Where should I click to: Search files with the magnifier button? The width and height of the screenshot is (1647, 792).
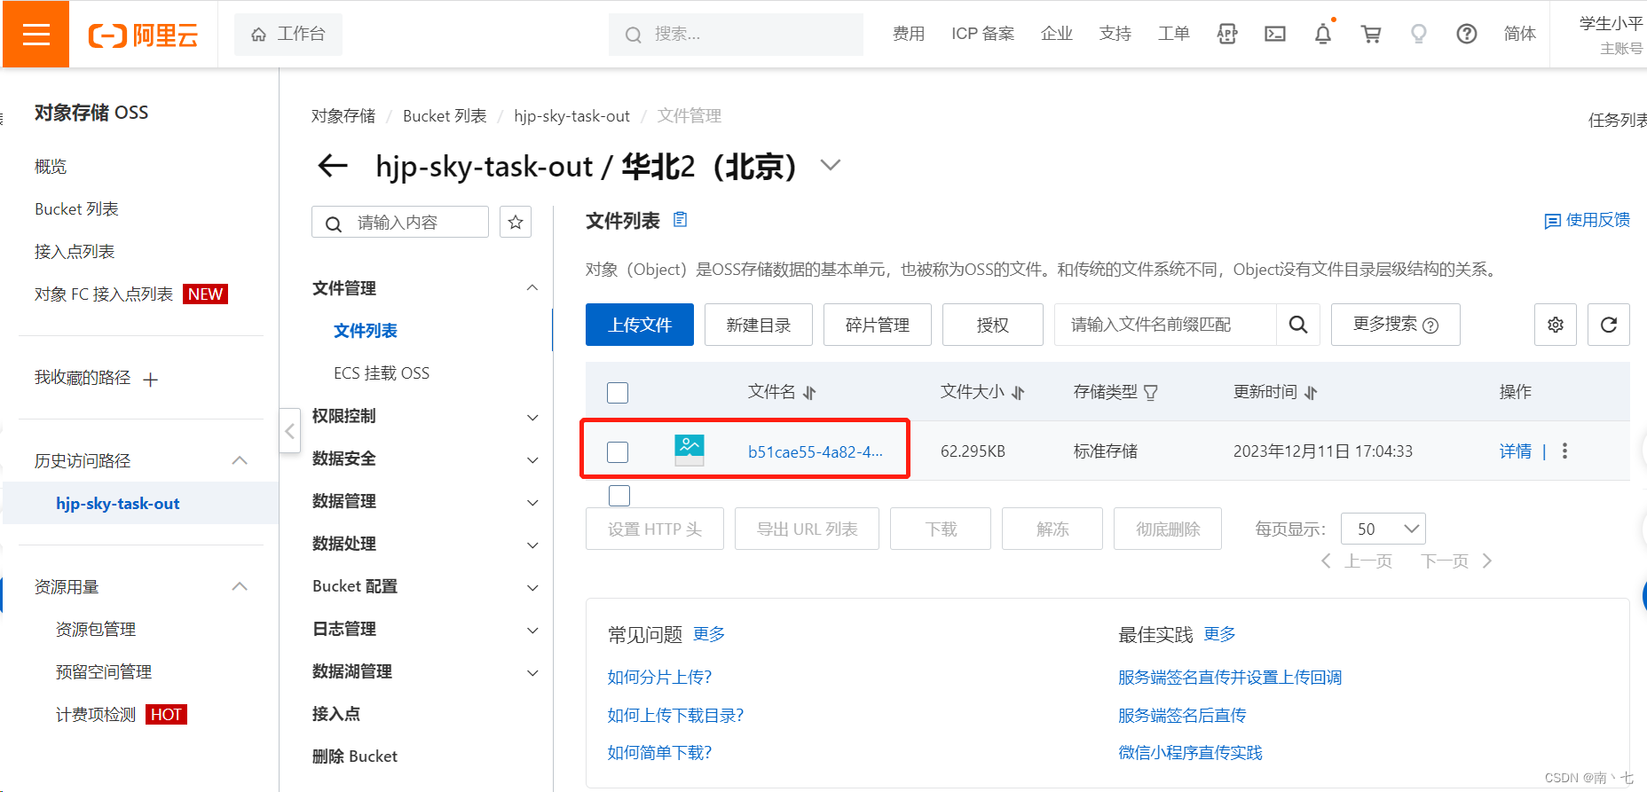[1298, 325]
